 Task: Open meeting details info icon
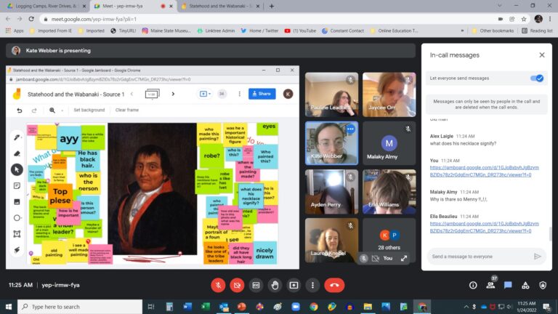(x=473, y=285)
